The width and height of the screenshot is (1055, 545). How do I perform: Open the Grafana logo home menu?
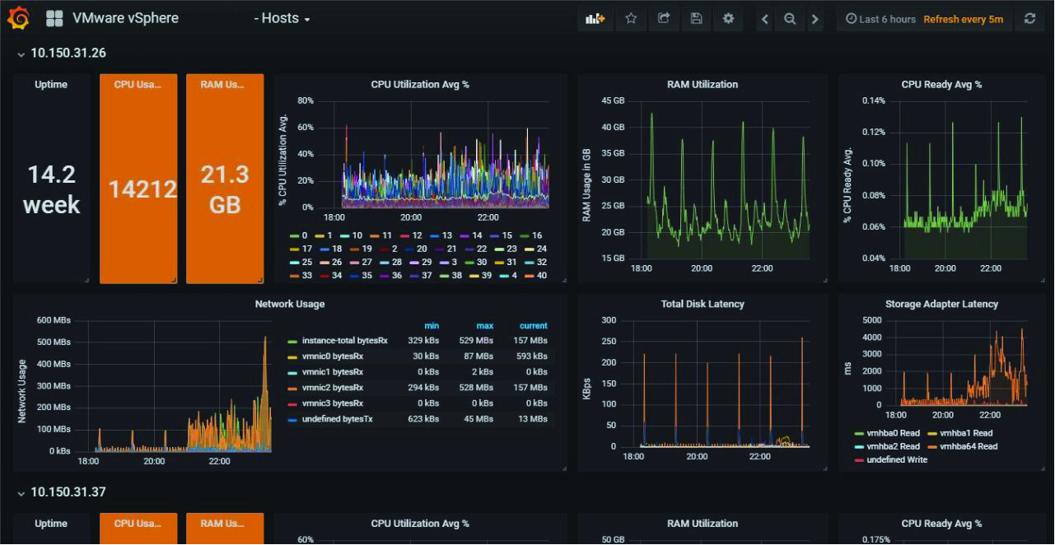click(x=18, y=18)
